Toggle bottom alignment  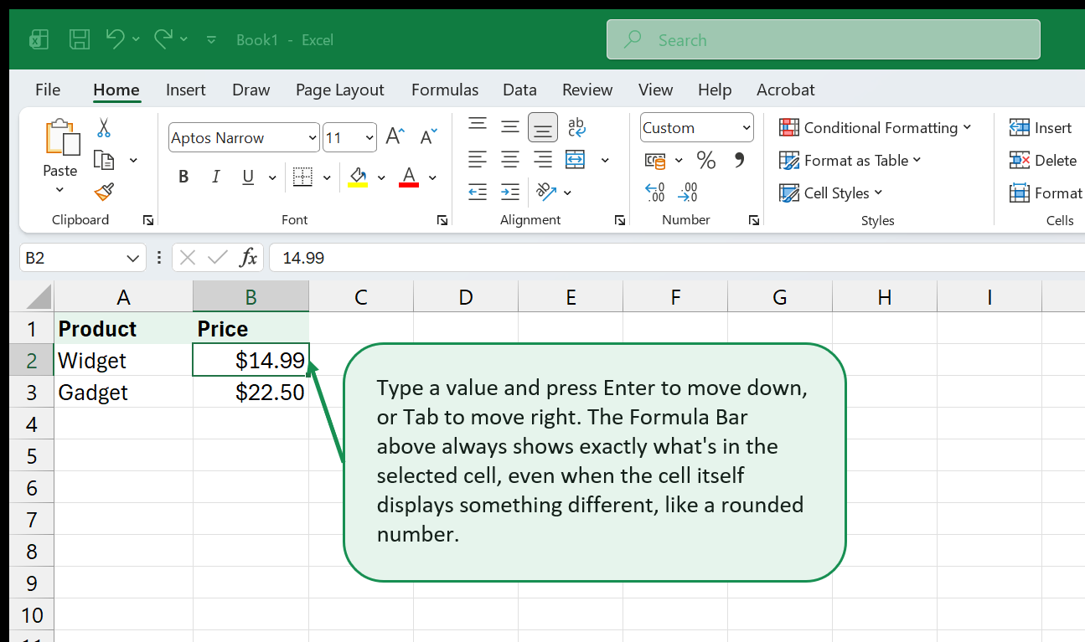click(x=543, y=127)
